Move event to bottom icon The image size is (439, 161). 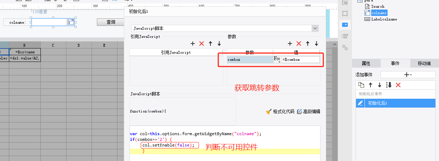click(x=389, y=85)
